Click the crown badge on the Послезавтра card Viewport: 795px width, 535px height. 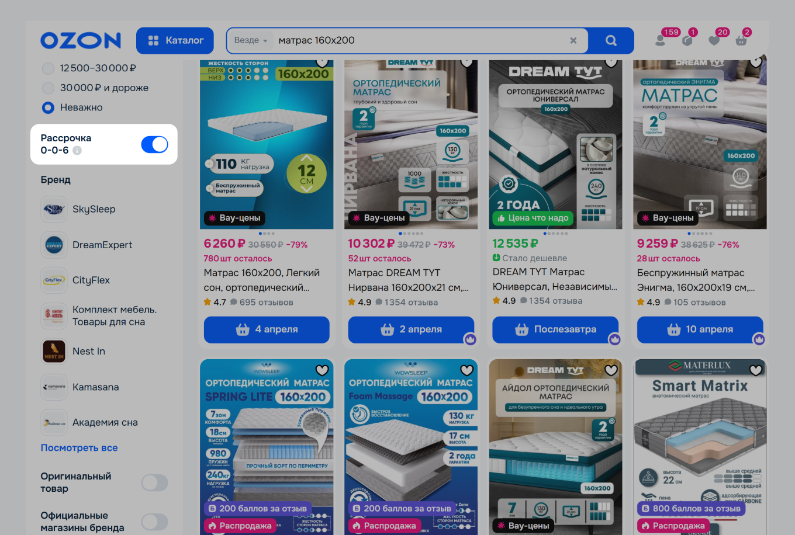[614, 339]
